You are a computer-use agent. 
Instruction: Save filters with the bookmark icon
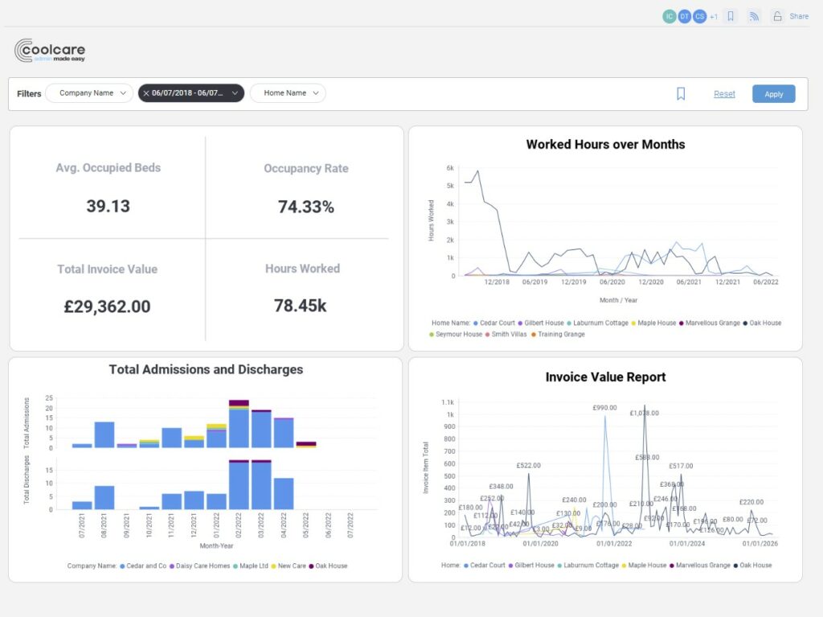(x=681, y=93)
